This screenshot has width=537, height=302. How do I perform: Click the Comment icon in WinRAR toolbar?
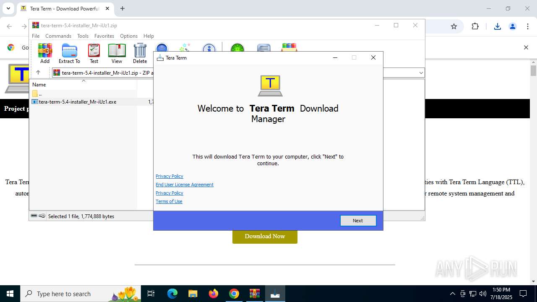coord(263,47)
